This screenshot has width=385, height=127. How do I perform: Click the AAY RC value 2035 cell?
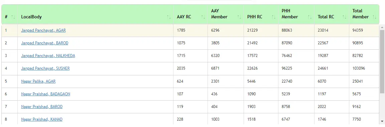tap(190, 69)
